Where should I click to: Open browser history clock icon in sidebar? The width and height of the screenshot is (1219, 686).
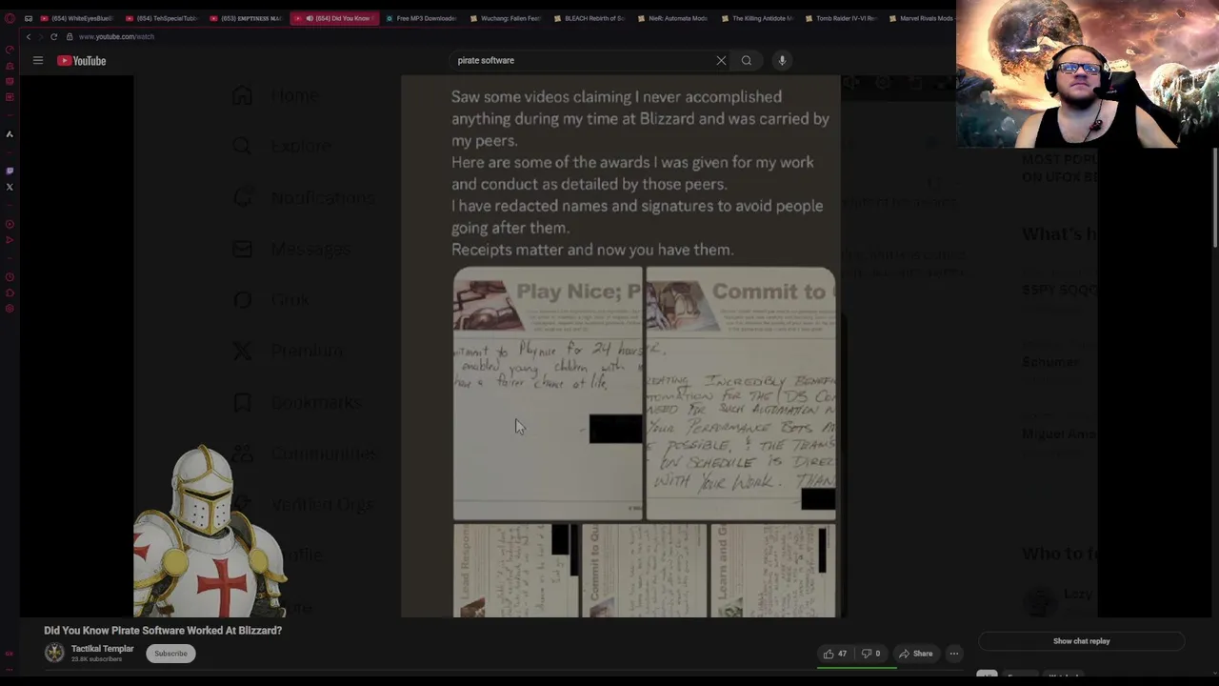coord(10,277)
